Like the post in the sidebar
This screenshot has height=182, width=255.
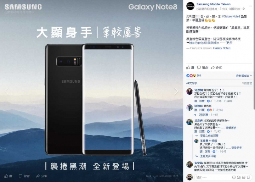pos(190,67)
